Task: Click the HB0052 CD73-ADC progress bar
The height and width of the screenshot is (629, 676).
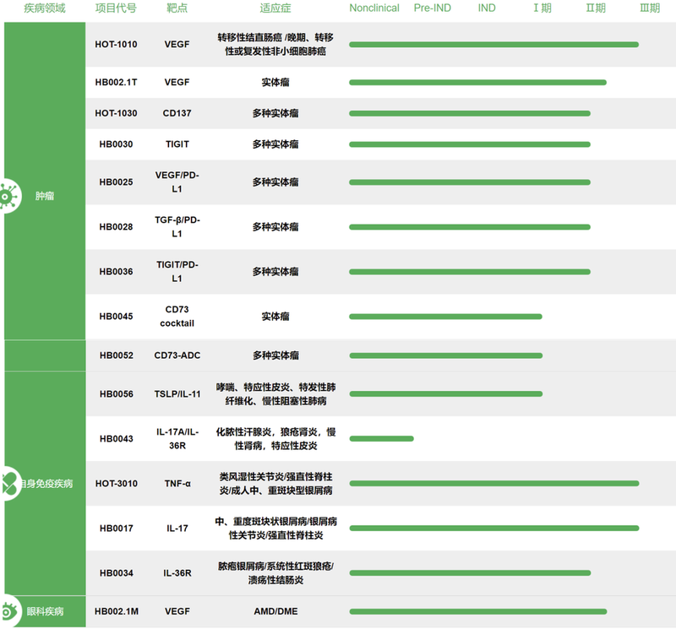Action: tap(445, 355)
